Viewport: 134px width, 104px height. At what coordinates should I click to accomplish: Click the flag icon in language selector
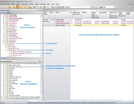101,7
